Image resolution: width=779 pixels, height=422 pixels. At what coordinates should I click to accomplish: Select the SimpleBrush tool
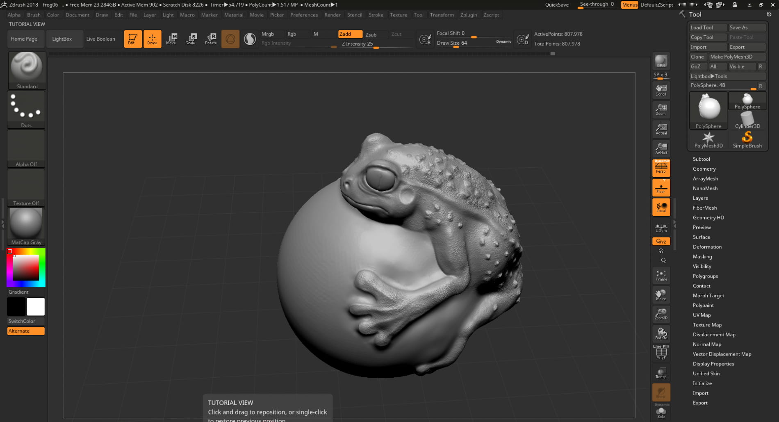(x=747, y=140)
